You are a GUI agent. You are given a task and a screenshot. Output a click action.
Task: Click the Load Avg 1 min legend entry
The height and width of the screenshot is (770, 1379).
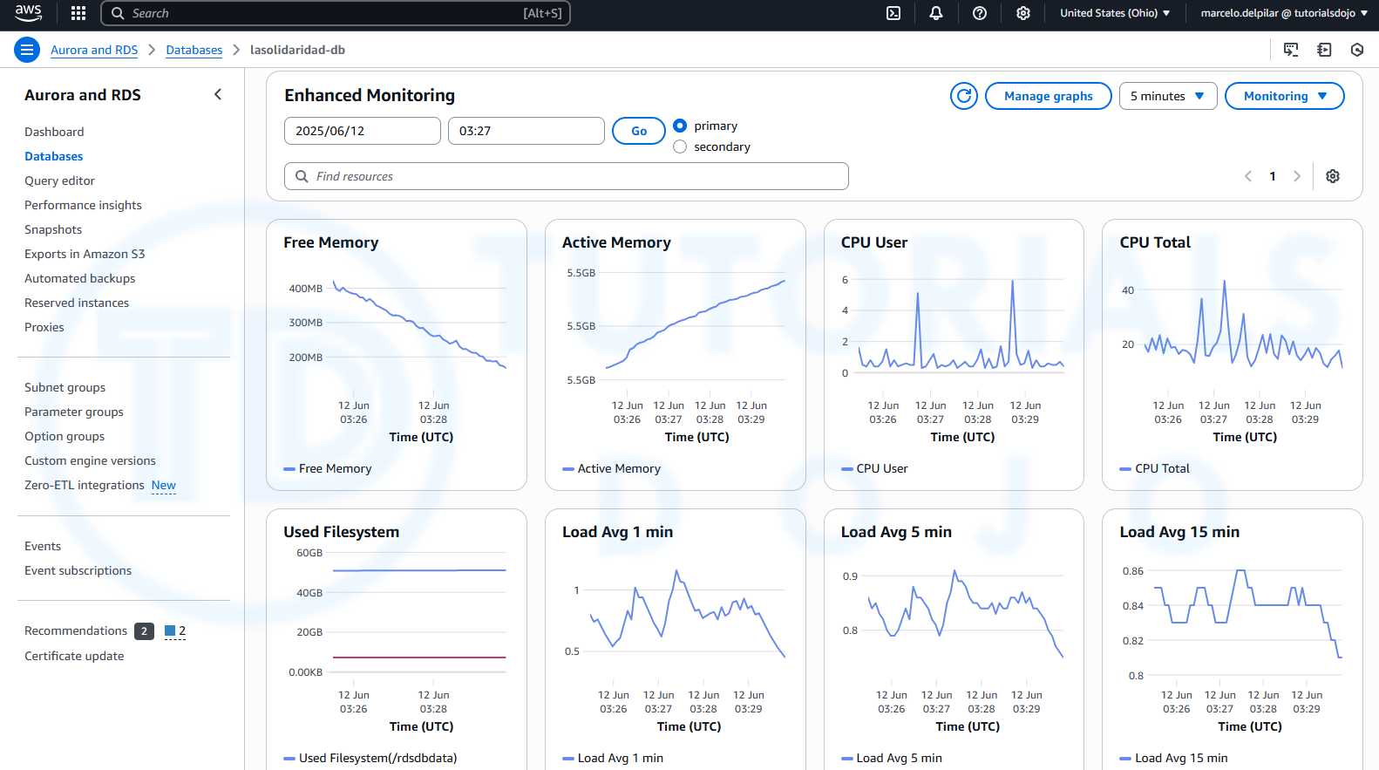613,758
